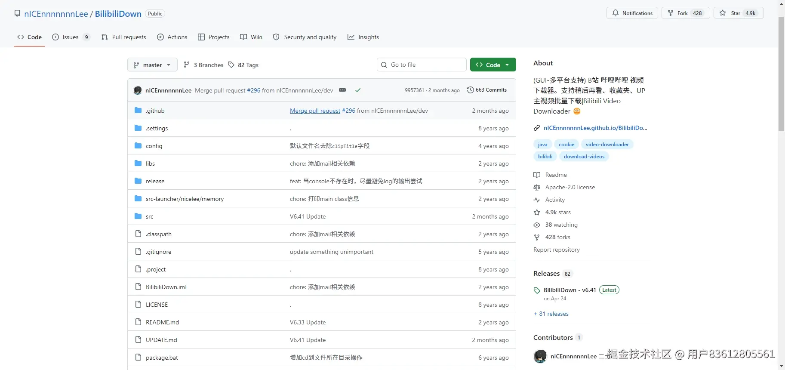
Task: Select the cookie topic tag
Action: pyautogui.click(x=566, y=145)
